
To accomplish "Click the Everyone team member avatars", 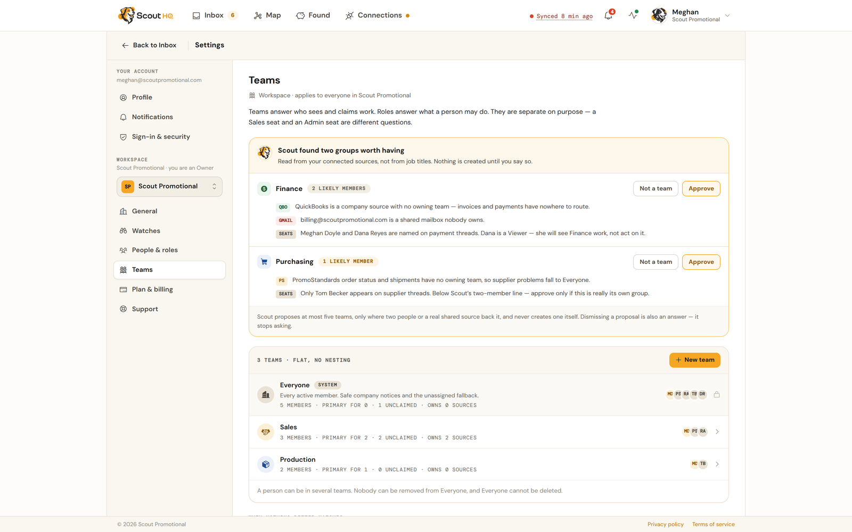I will pos(686,394).
